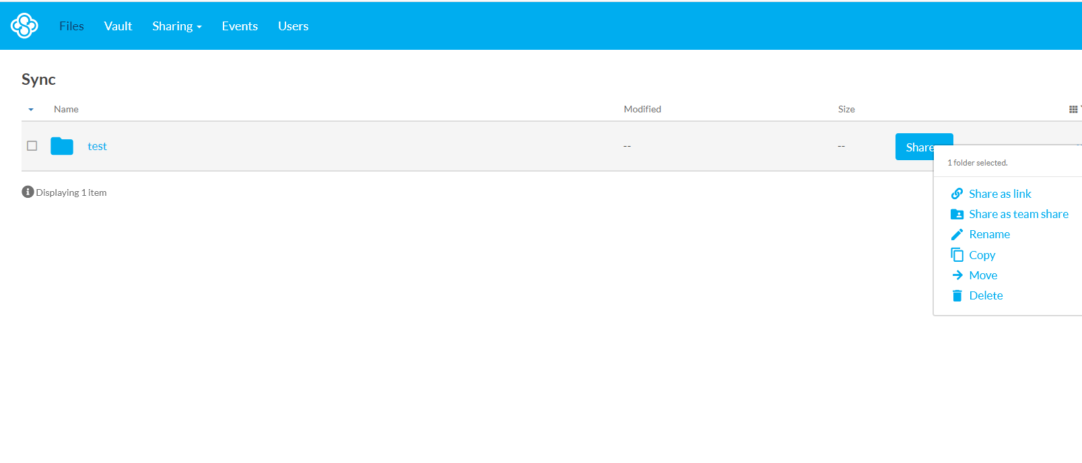The image size is (1082, 463).
Task: Click the chain-link icon for Share as link
Action: (x=957, y=194)
